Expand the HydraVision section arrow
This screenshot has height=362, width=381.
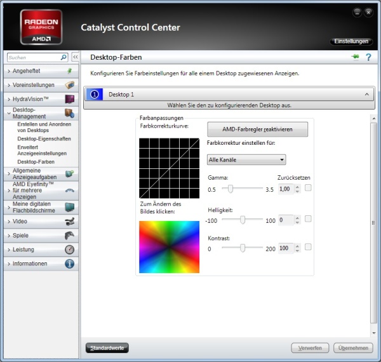click(9, 99)
